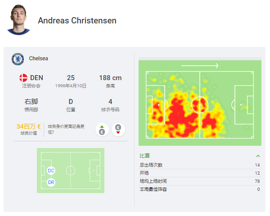Click the positions mini pitch diagram
Viewport: 270px width, 216px height.
[71, 171]
